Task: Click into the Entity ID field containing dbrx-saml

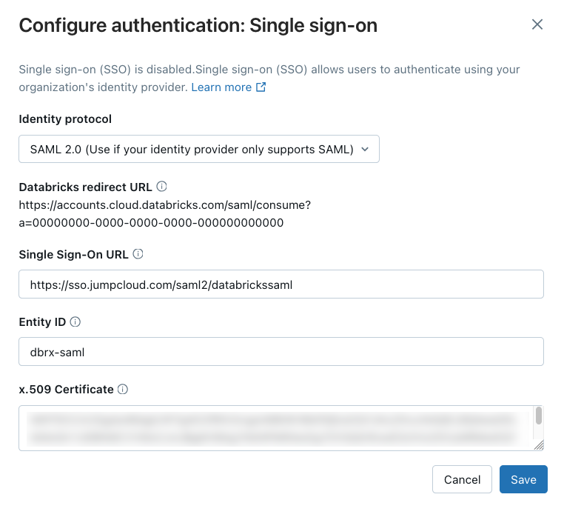Action: pyautogui.click(x=281, y=352)
